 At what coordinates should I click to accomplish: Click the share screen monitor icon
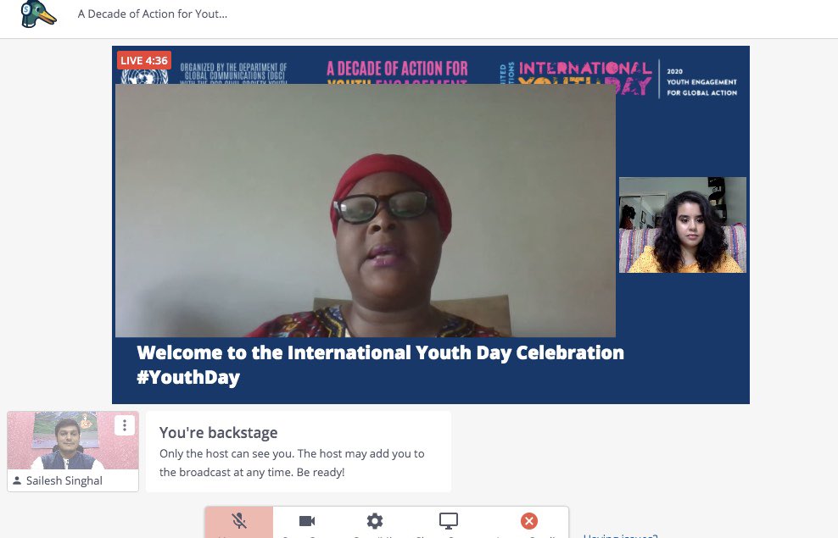click(449, 521)
